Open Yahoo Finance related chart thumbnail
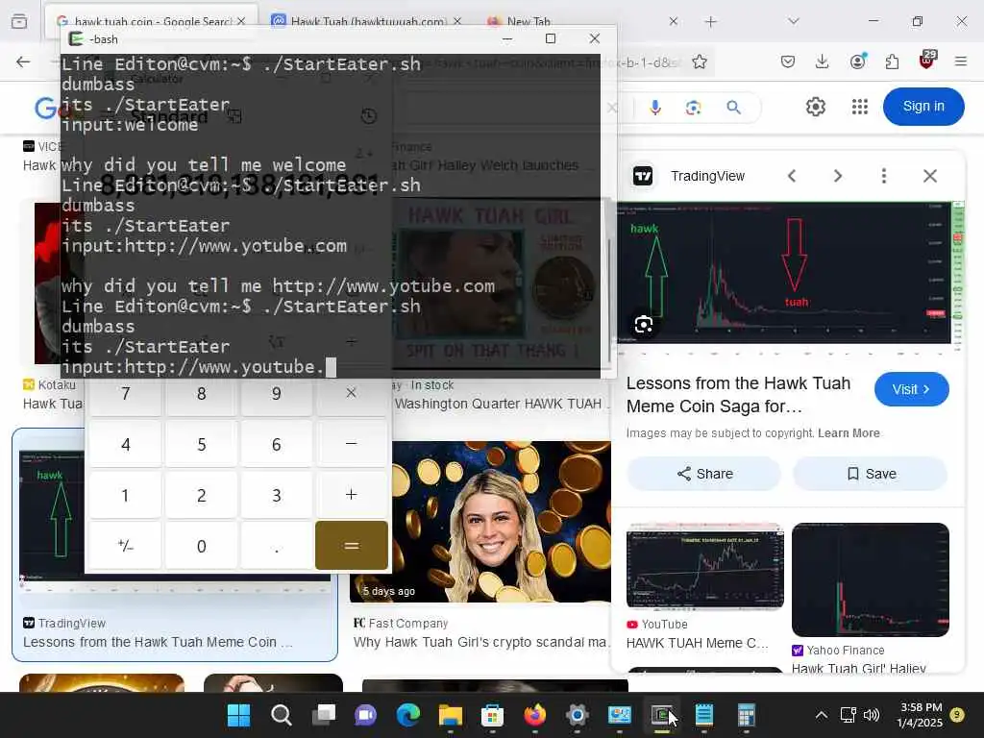Image resolution: width=984 pixels, height=738 pixels. coord(871,579)
